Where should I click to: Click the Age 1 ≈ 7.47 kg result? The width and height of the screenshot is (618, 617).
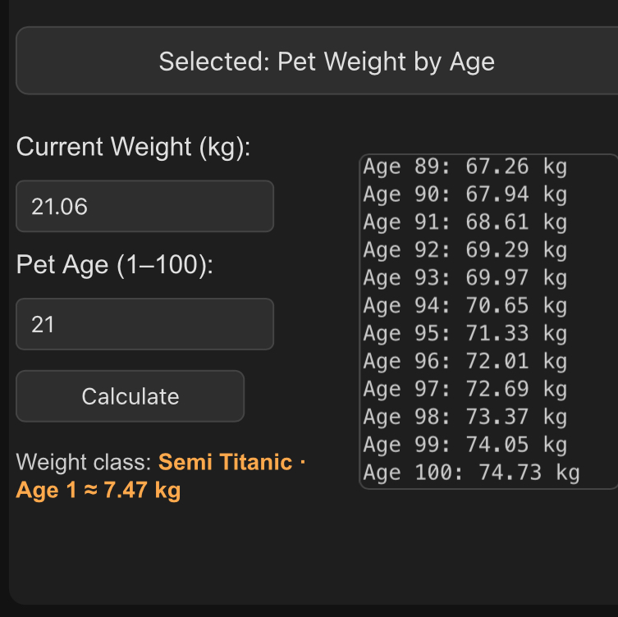point(98,491)
